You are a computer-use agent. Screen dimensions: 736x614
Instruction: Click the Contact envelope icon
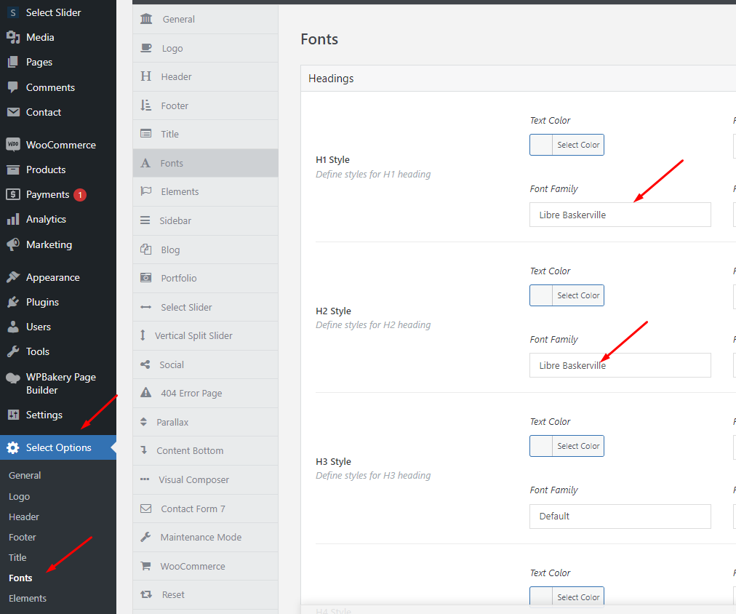click(13, 112)
